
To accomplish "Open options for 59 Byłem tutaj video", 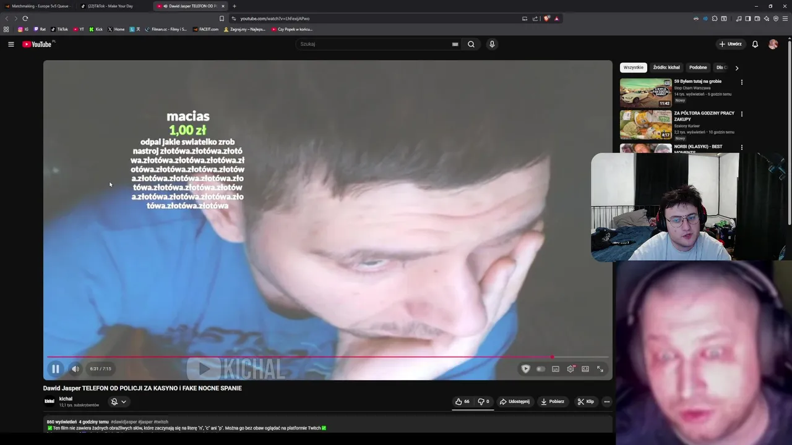I will [741, 82].
